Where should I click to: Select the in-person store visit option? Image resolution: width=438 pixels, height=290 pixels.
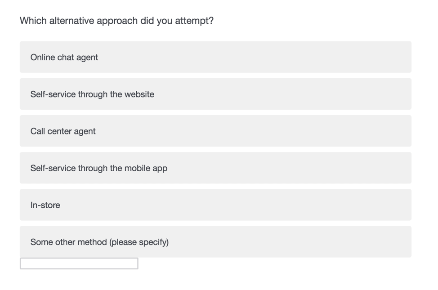tap(215, 205)
